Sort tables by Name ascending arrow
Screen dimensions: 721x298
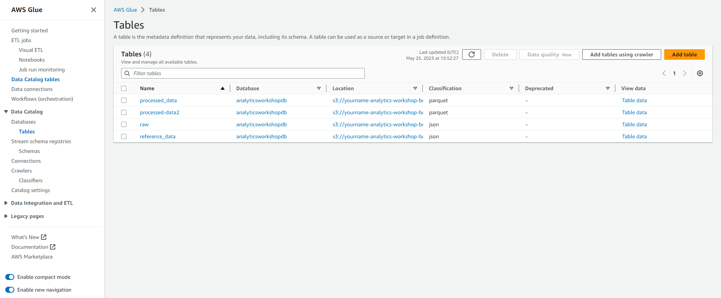click(223, 88)
